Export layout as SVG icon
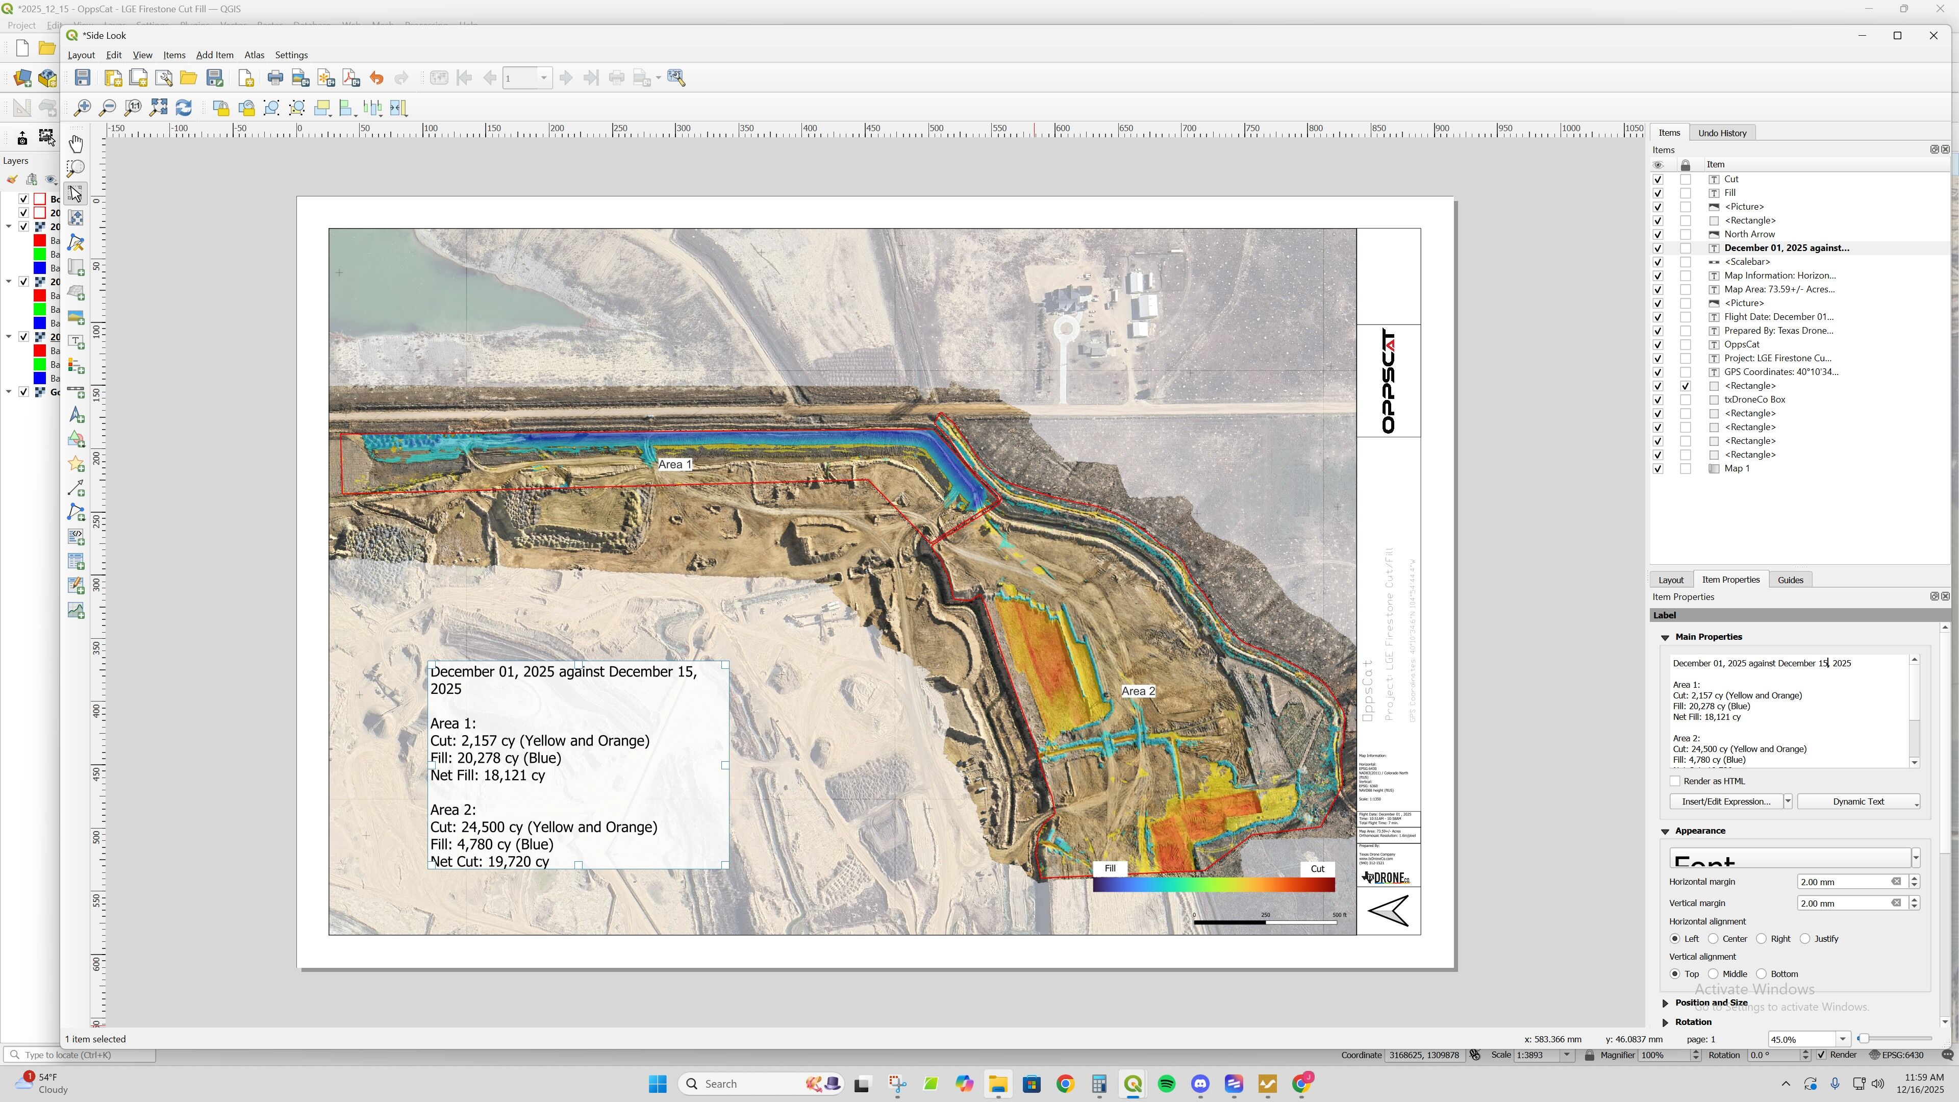 pos(325,78)
